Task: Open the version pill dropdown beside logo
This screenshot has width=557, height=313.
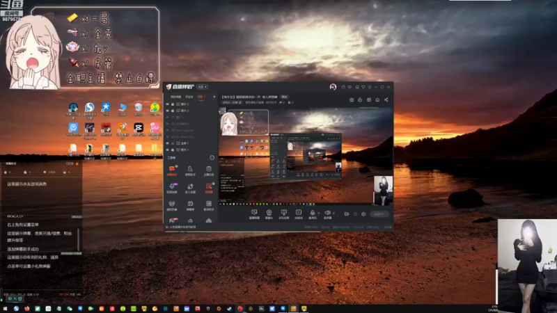Action: (x=203, y=86)
